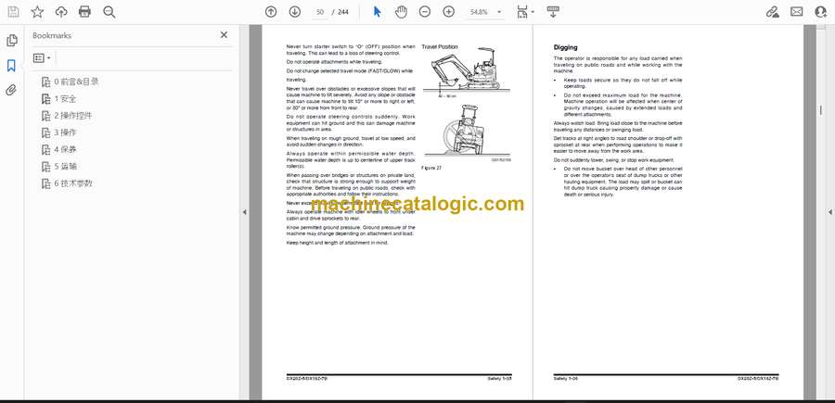Click the Bookmarks panel title
835x403 pixels.
click(52, 35)
